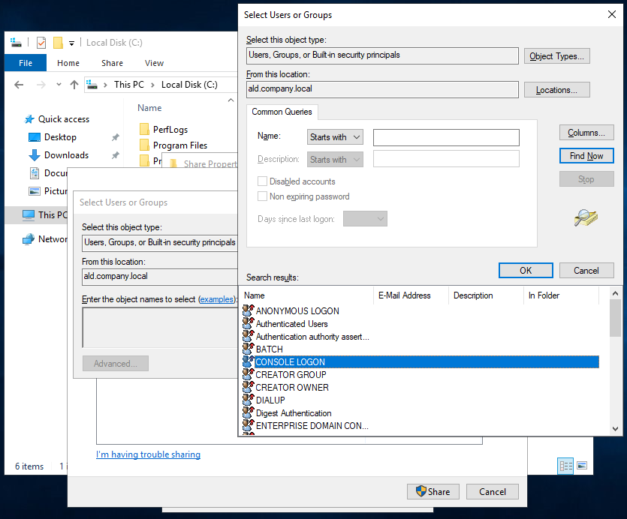Click the Program Files folder icon
Image resolution: width=627 pixels, height=519 pixels.
(144, 145)
